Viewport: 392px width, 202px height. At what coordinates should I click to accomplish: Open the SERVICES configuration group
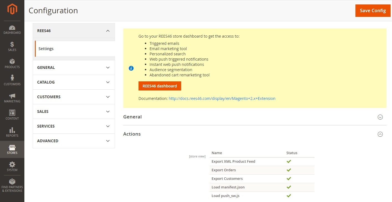click(x=74, y=126)
